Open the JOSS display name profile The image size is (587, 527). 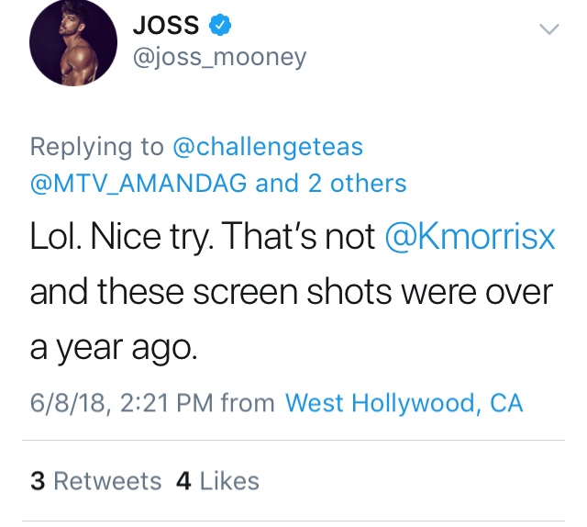point(166,25)
